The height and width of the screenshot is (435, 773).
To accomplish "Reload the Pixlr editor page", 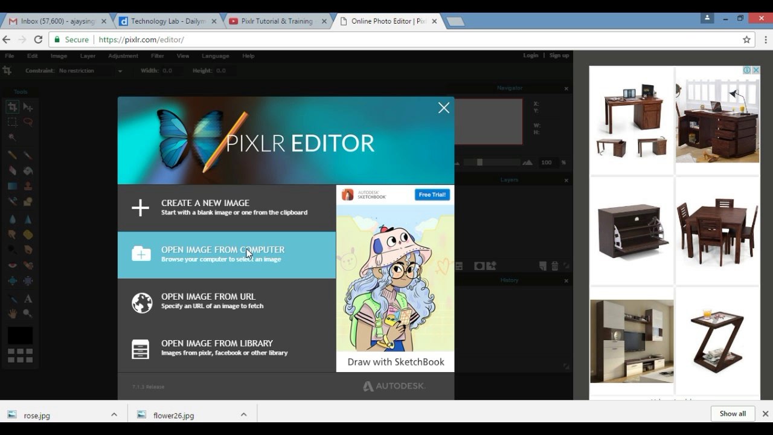I will pyautogui.click(x=38, y=40).
